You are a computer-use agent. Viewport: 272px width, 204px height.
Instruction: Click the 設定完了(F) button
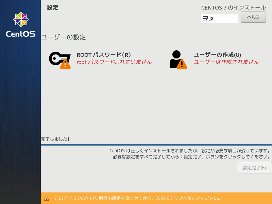[x=254, y=168]
